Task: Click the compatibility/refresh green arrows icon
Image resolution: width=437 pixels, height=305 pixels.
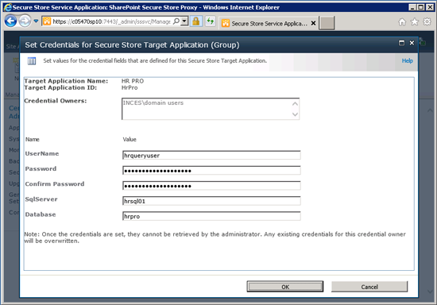Action: coord(211,21)
